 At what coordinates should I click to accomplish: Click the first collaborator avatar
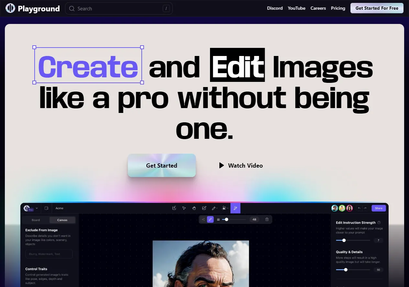pyautogui.click(x=335, y=208)
